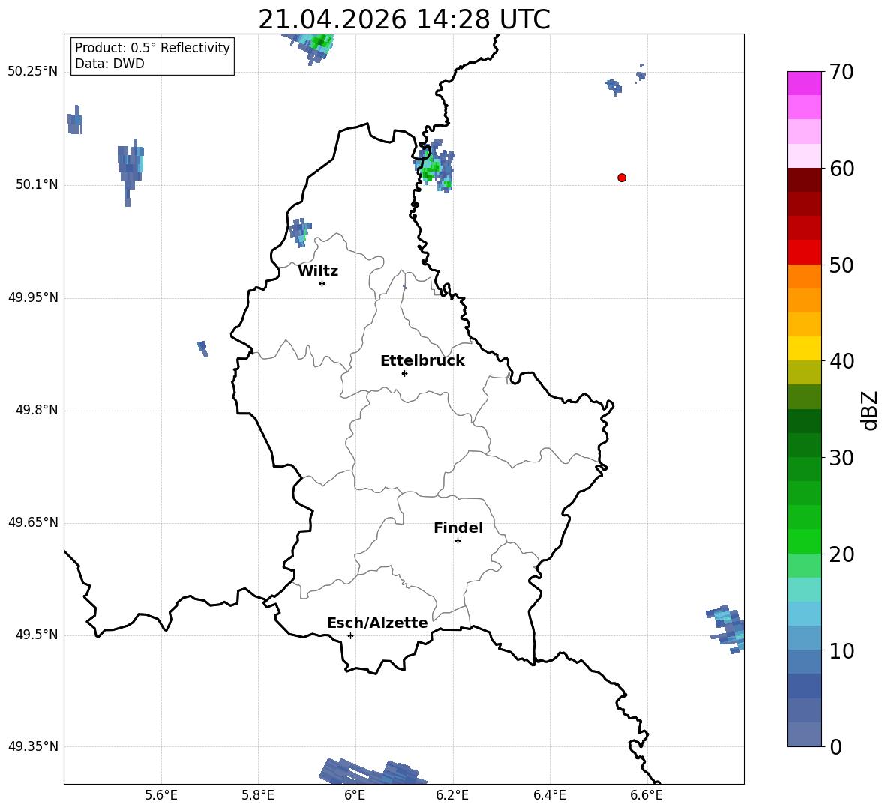Click the Ettelbruck station cross marker
Screen dimensions: 888x810
pyautogui.click(x=404, y=373)
